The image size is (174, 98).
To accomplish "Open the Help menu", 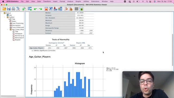I will pyautogui.click(x=112, y=1).
